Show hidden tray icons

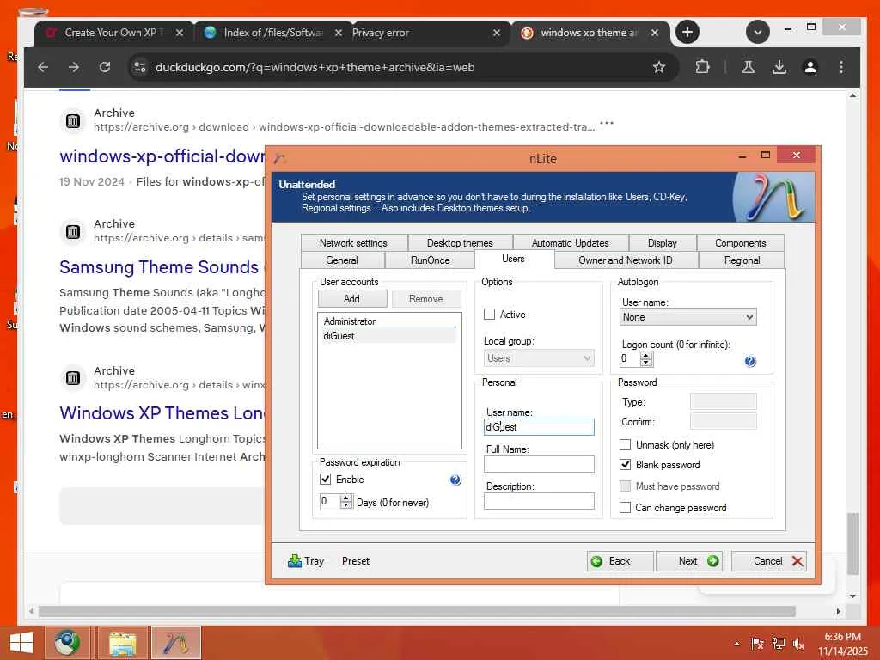pos(736,644)
